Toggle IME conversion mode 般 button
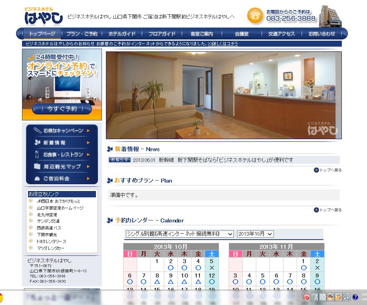The image size is (367, 305). click(323, 297)
